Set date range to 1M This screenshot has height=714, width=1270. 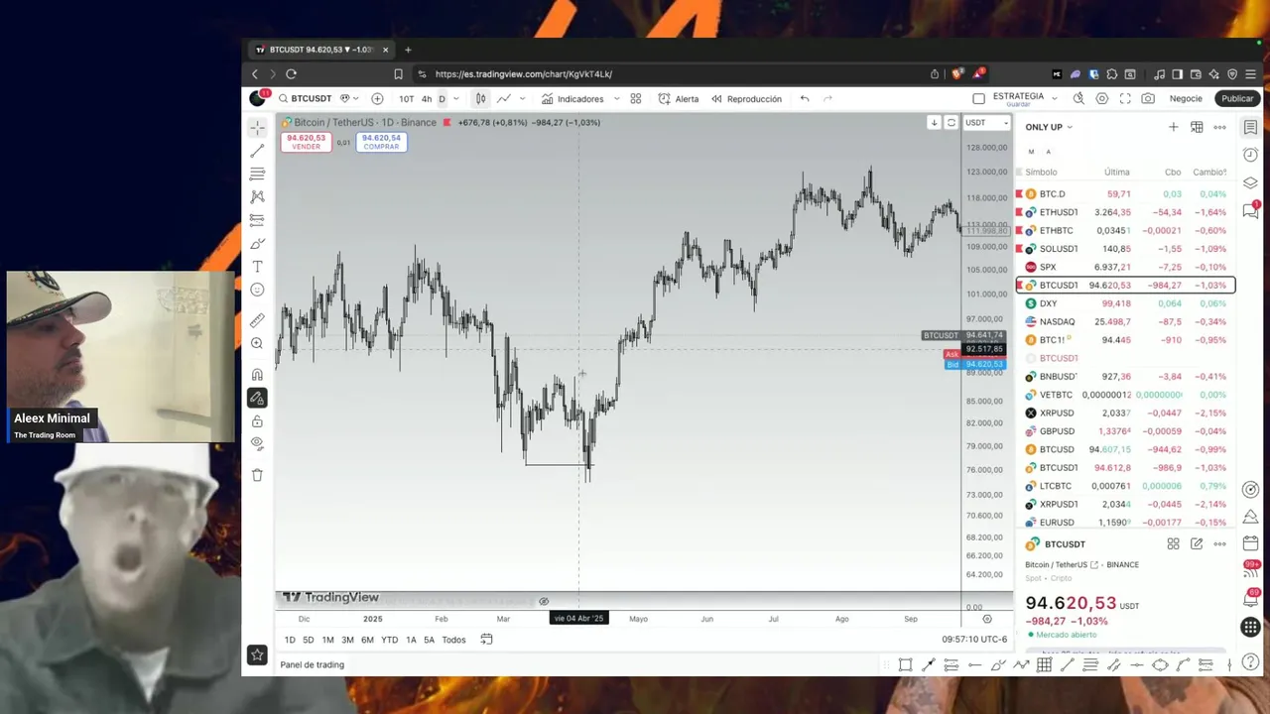pyautogui.click(x=327, y=640)
